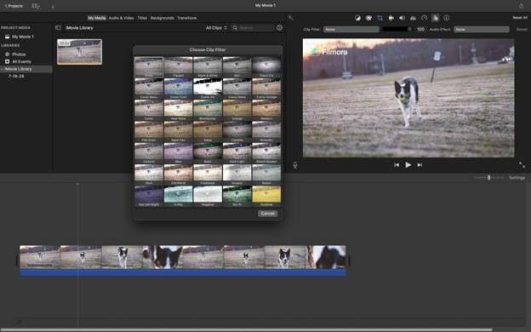Choose the Comic Cool blue filter thumbnail

178,89
